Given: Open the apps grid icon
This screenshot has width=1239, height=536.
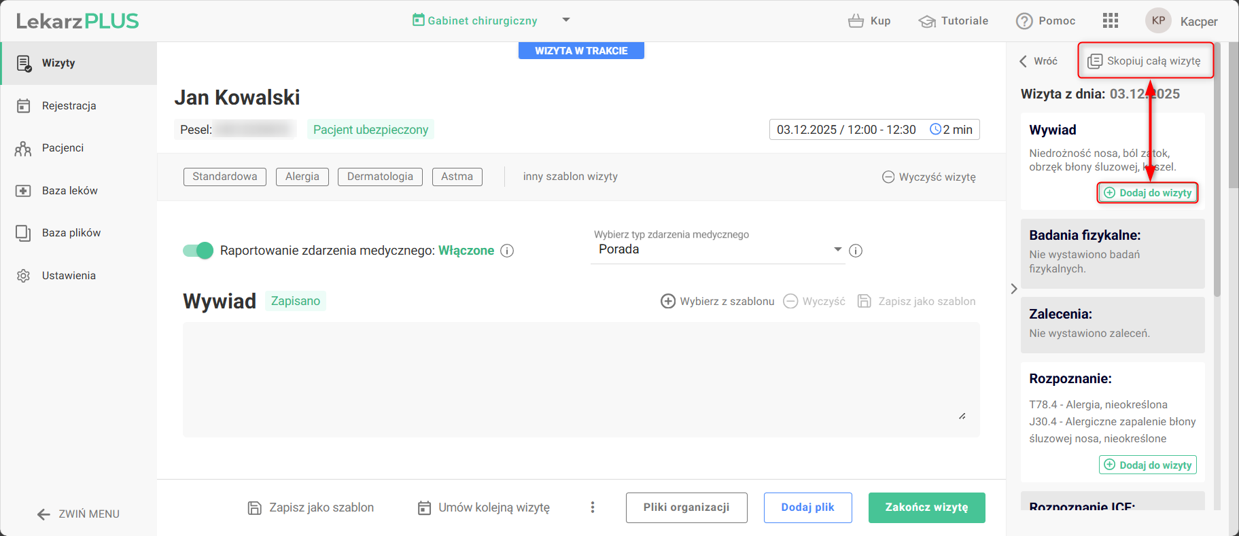Looking at the screenshot, I should point(1110,20).
